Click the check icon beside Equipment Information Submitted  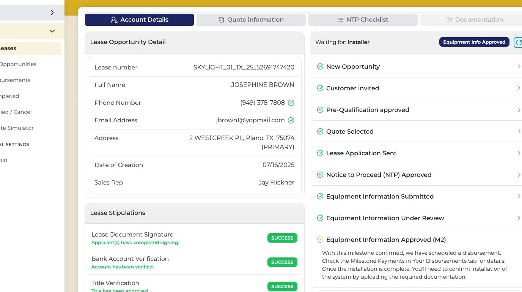click(320, 196)
